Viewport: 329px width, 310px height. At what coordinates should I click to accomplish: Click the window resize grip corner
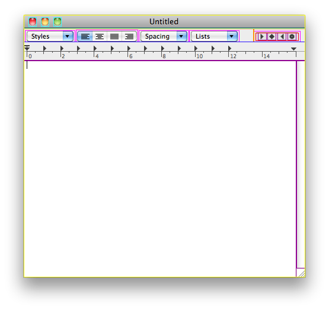coord(301,273)
